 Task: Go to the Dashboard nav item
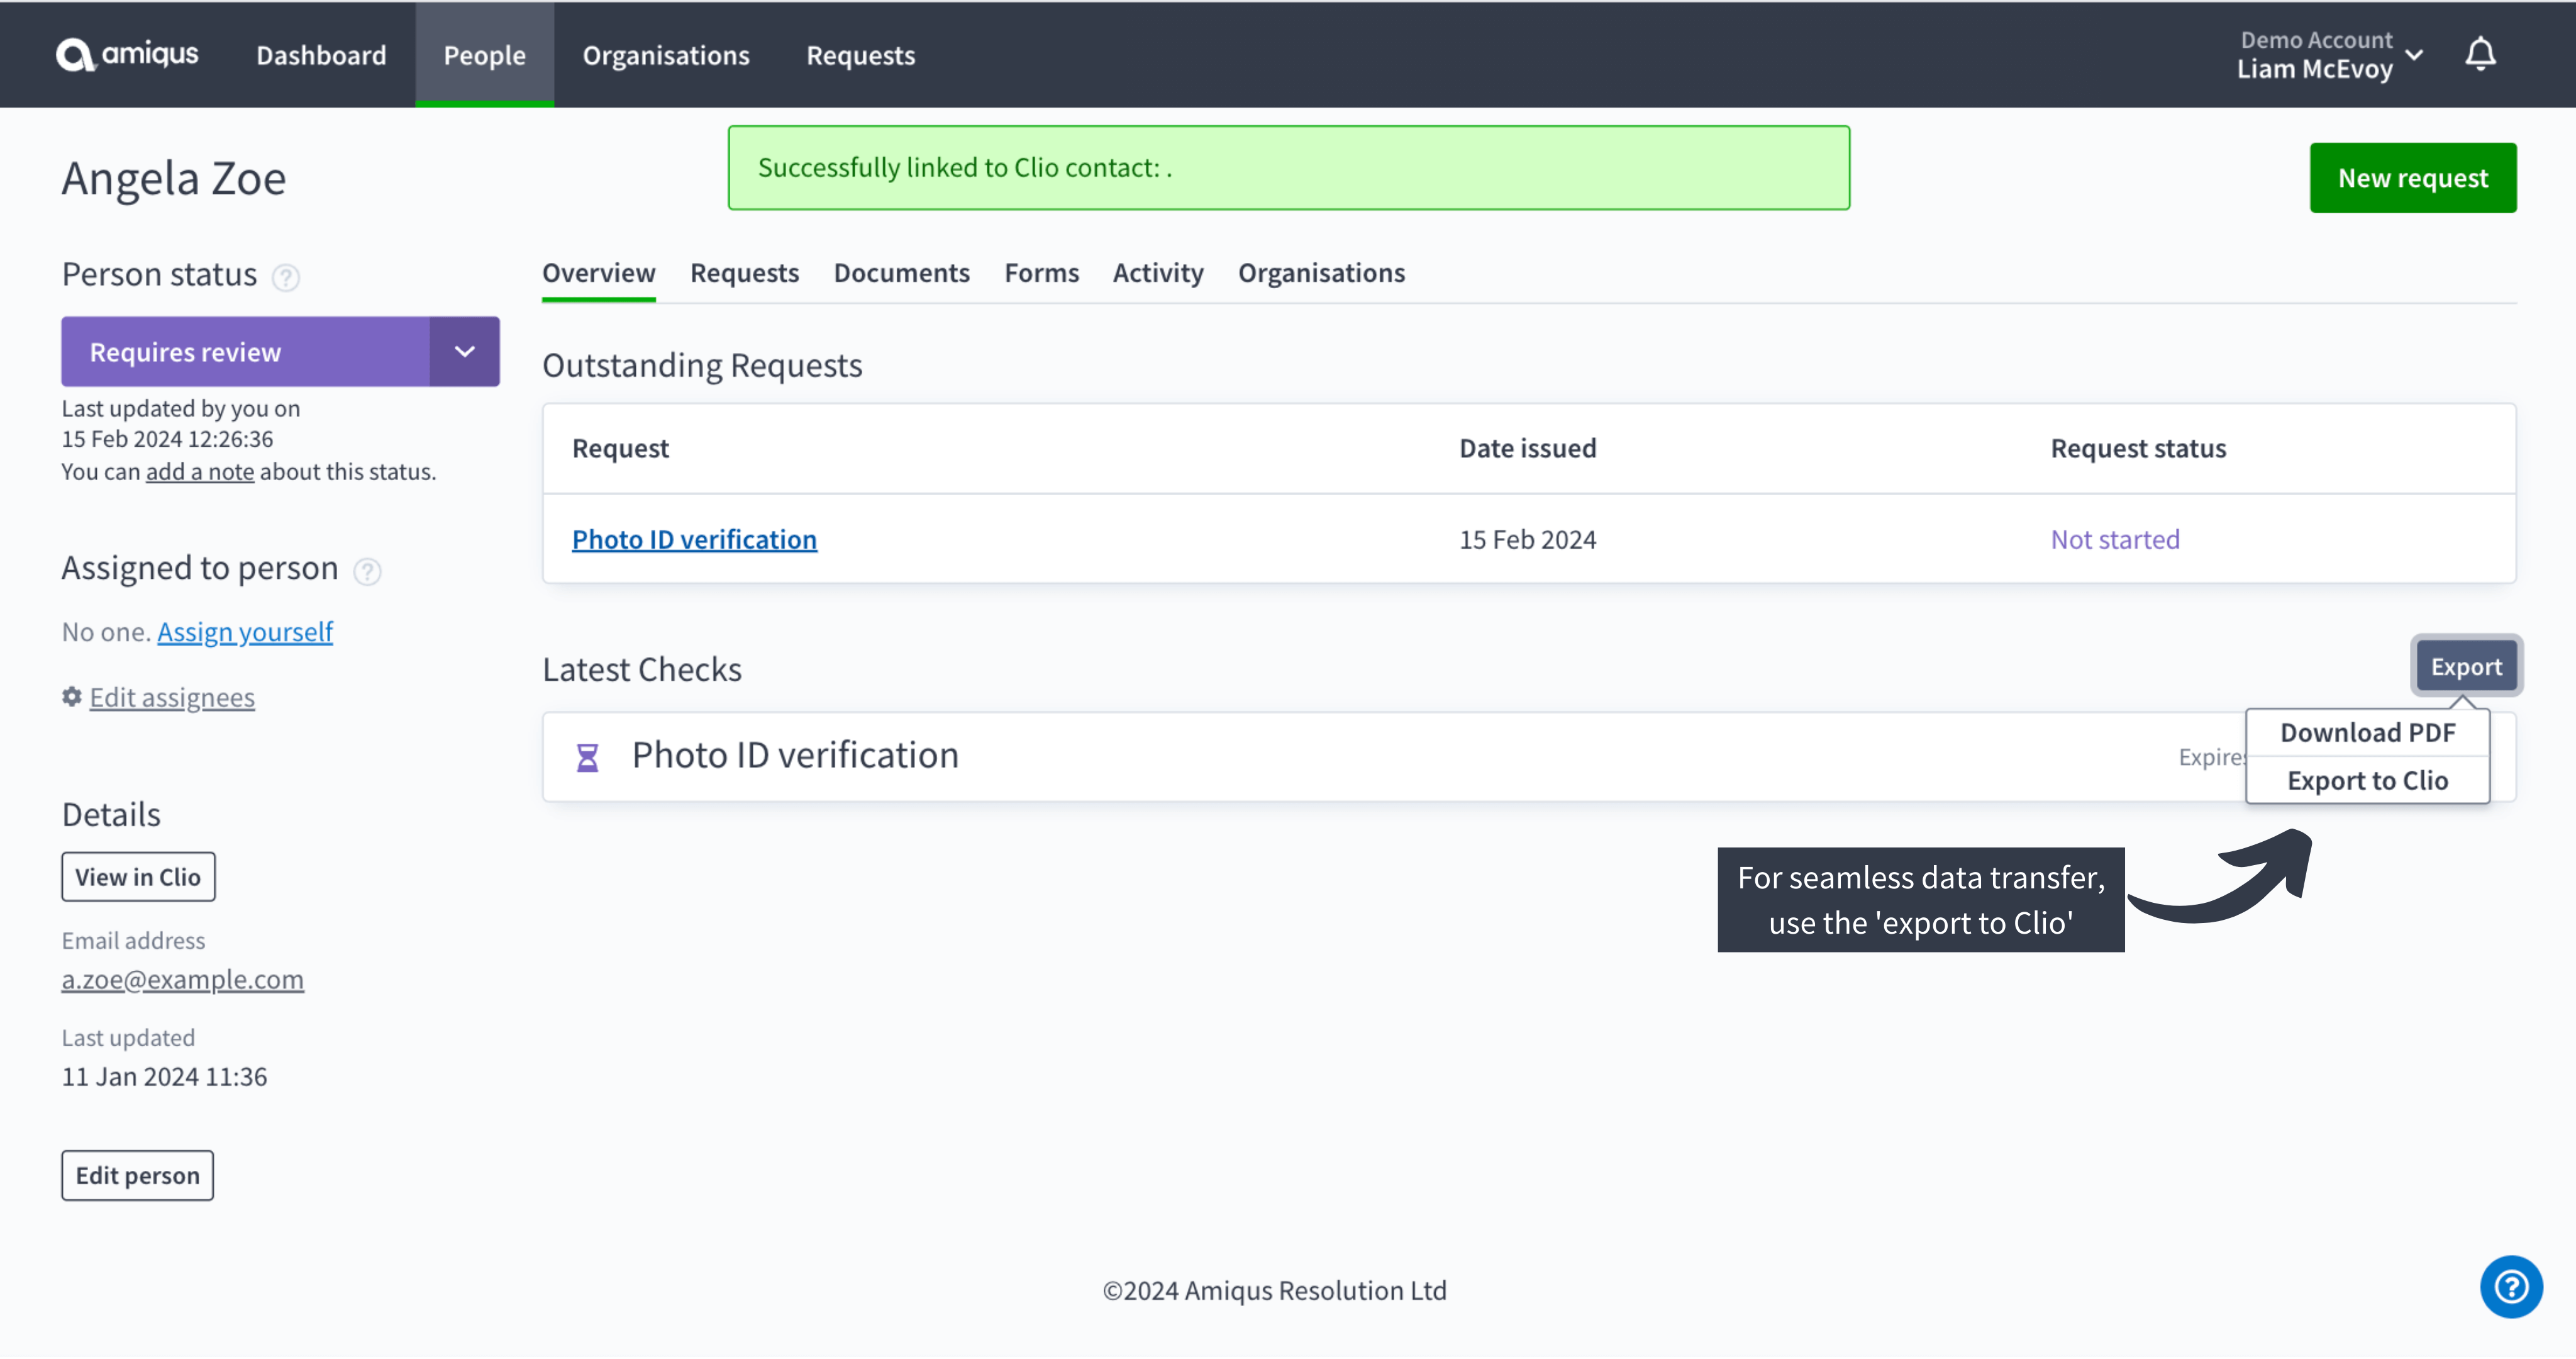point(321,55)
